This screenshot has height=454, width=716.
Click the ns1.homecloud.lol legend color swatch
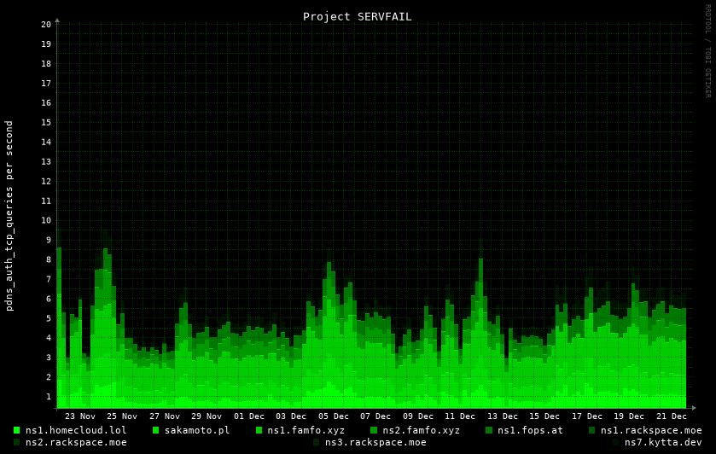coord(17,430)
